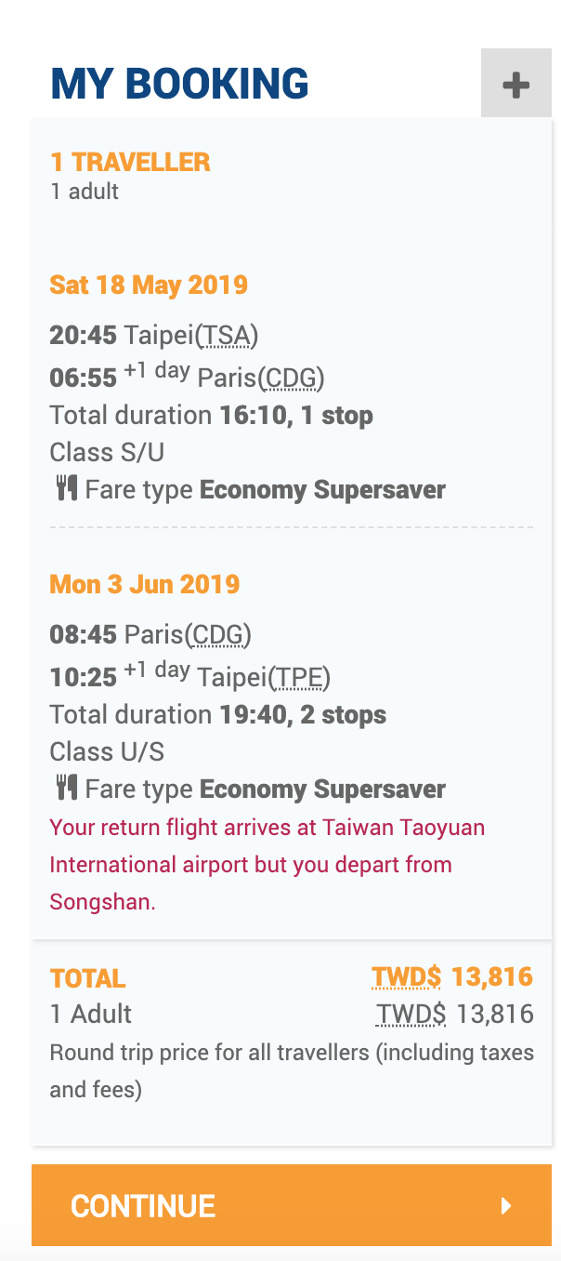Click the meal icon beside outbound Fare type
The height and width of the screenshot is (1261, 561).
coord(66,487)
